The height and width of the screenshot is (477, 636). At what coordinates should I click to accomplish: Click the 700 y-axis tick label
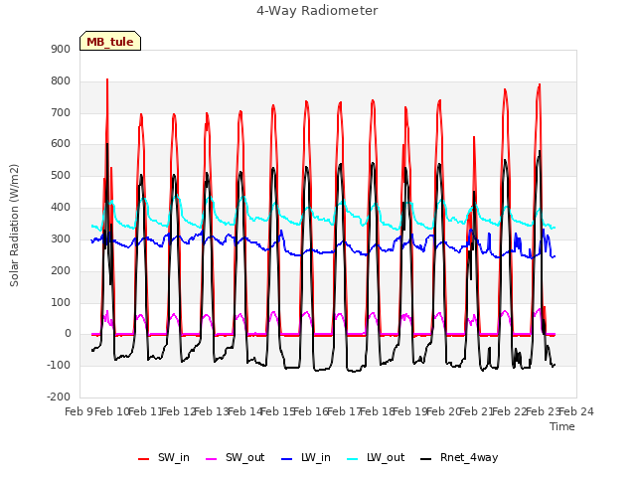pyautogui.click(x=61, y=112)
